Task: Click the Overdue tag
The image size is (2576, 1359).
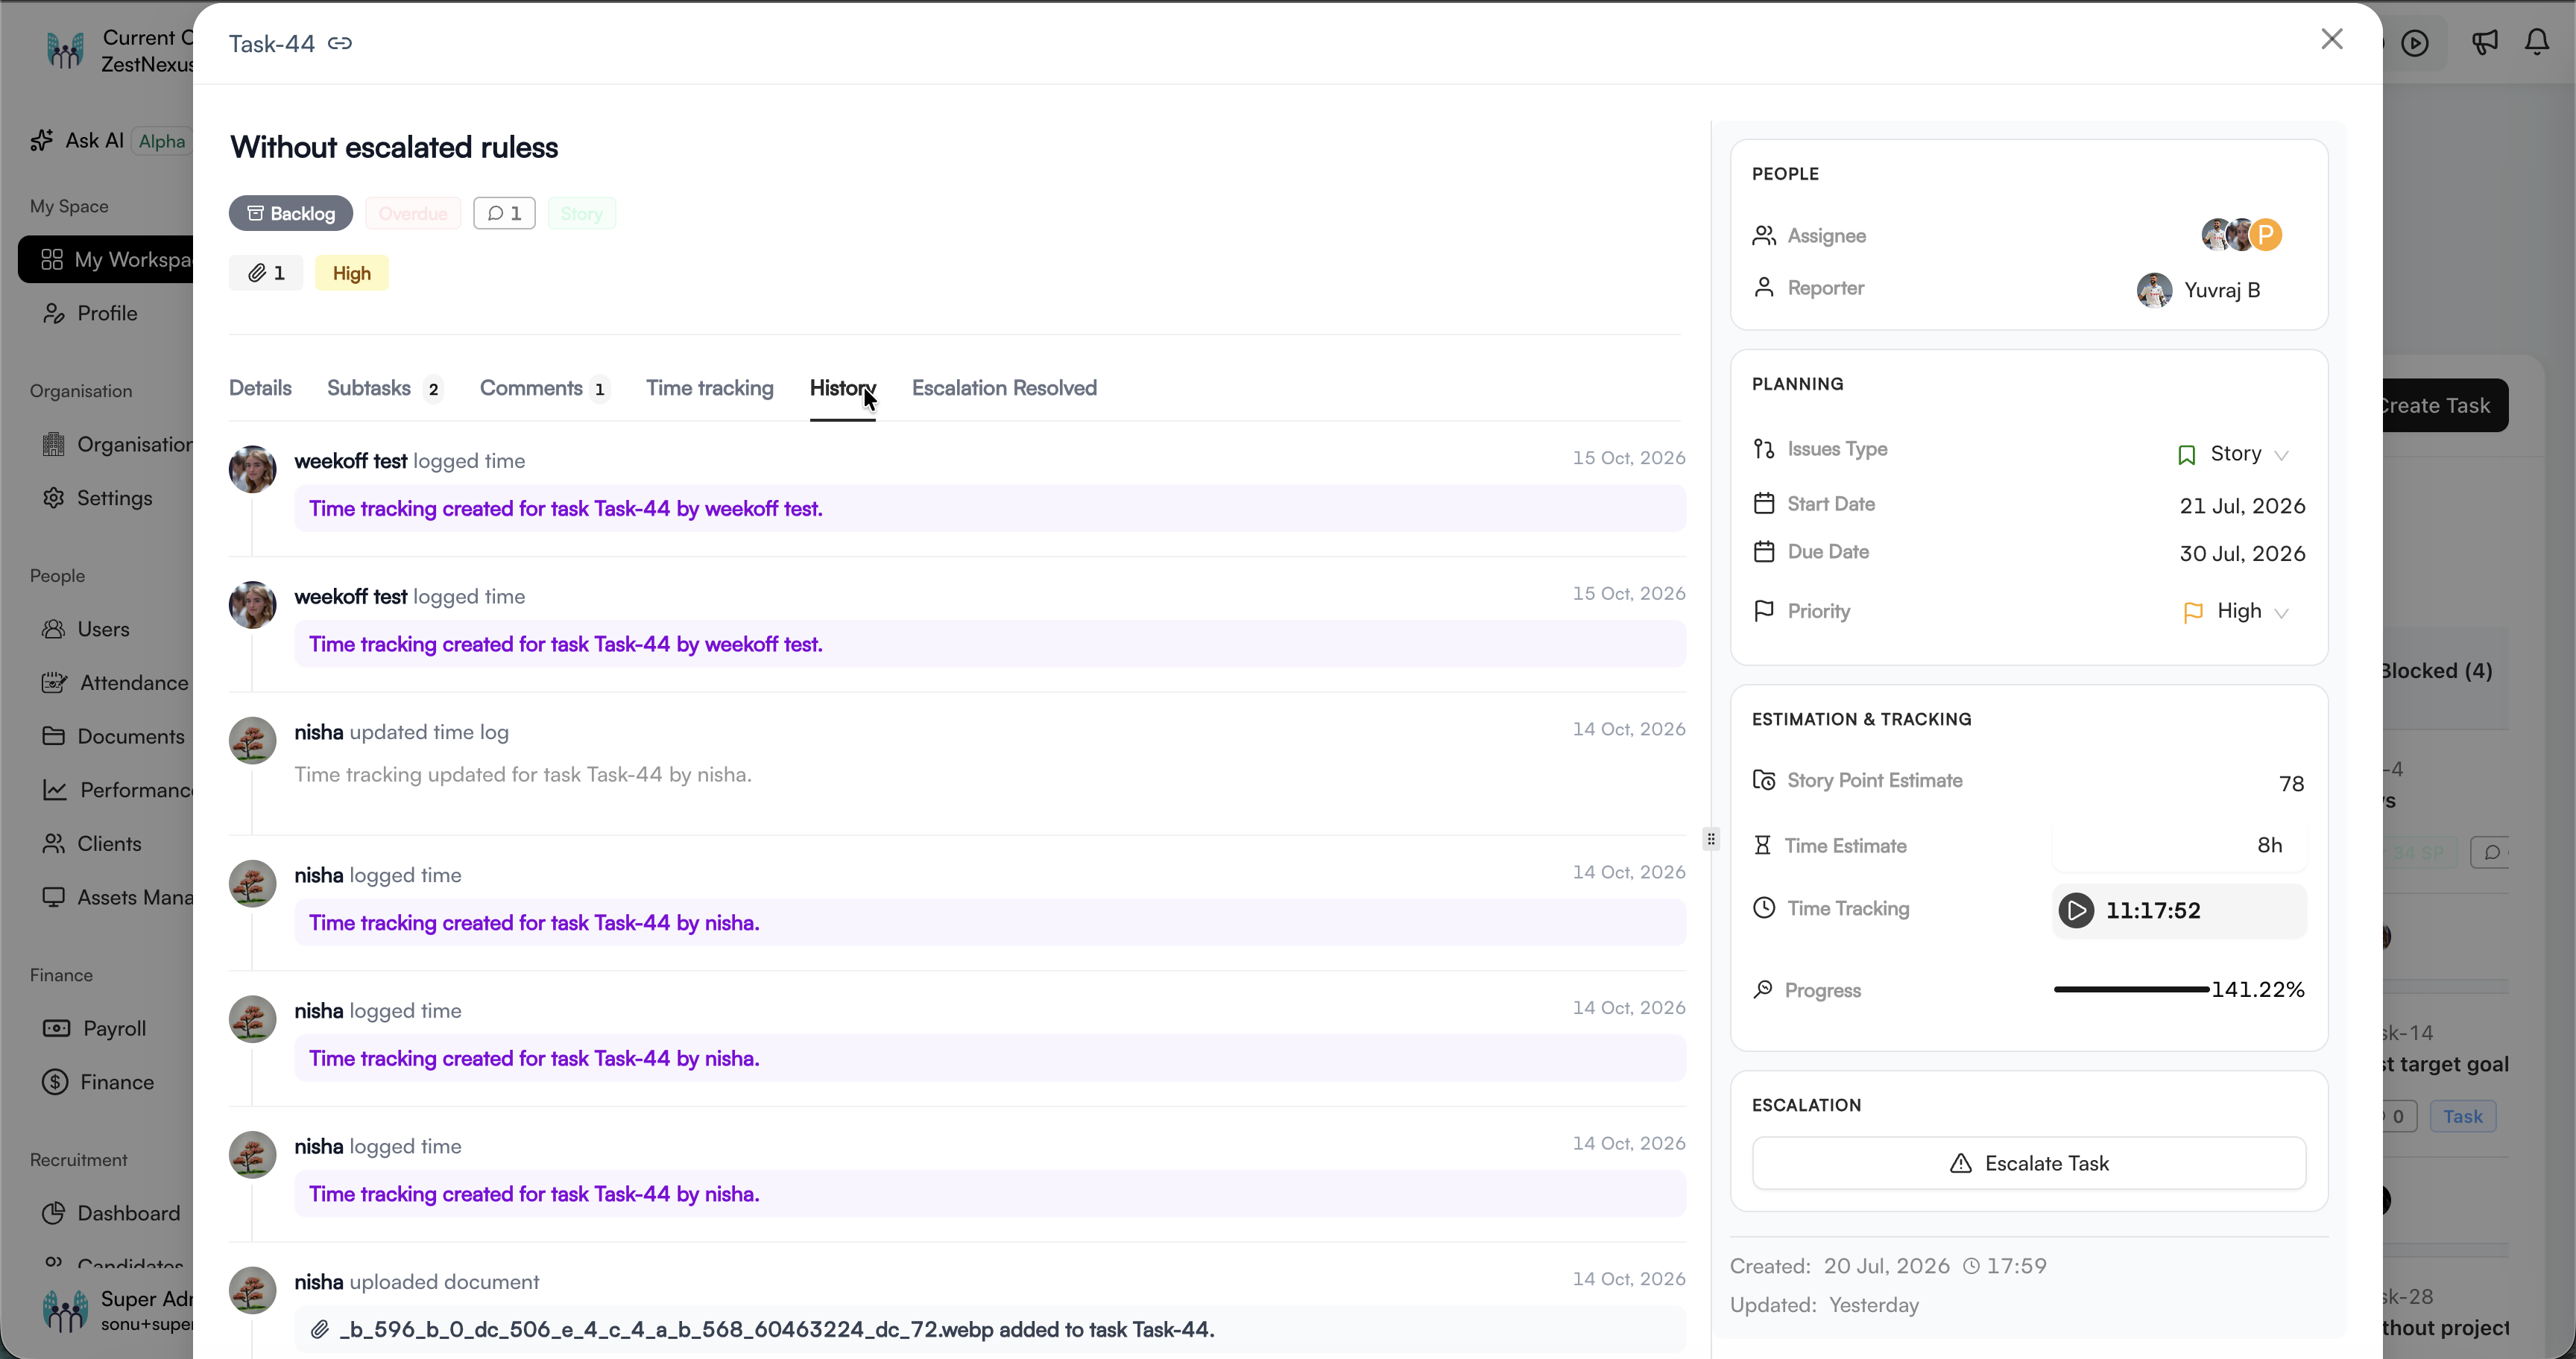Action: pos(412,213)
